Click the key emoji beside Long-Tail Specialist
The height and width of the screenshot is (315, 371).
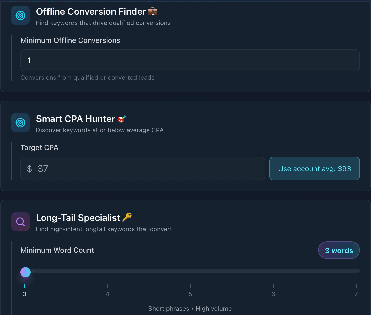pyautogui.click(x=127, y=217)
